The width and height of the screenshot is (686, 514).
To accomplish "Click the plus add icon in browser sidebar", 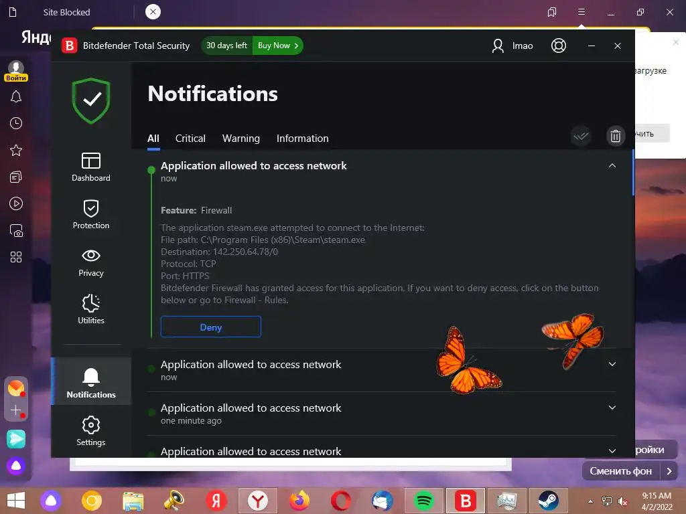I will tap(16, 410).
